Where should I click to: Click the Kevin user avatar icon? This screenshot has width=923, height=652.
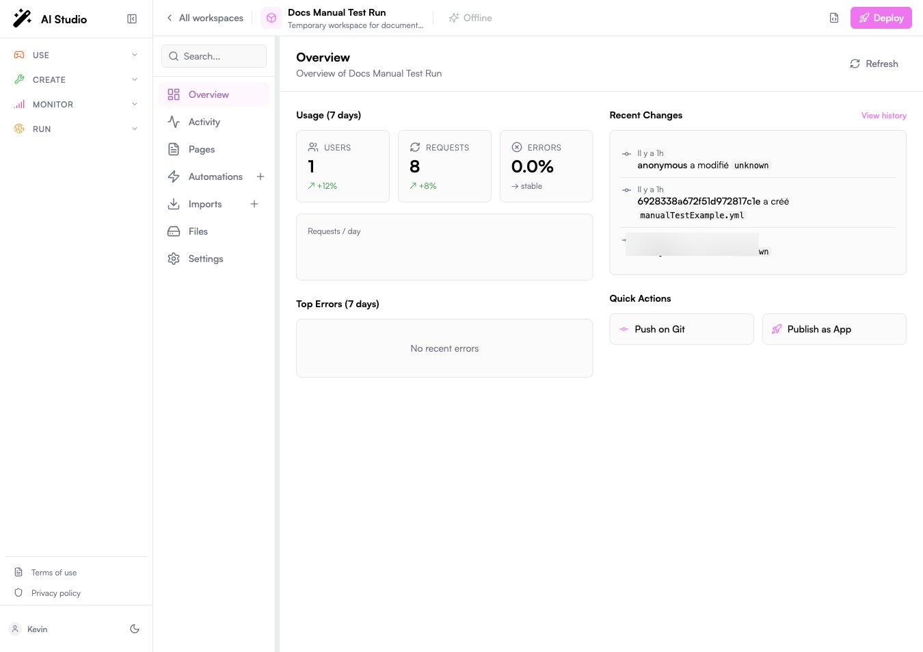15,629
